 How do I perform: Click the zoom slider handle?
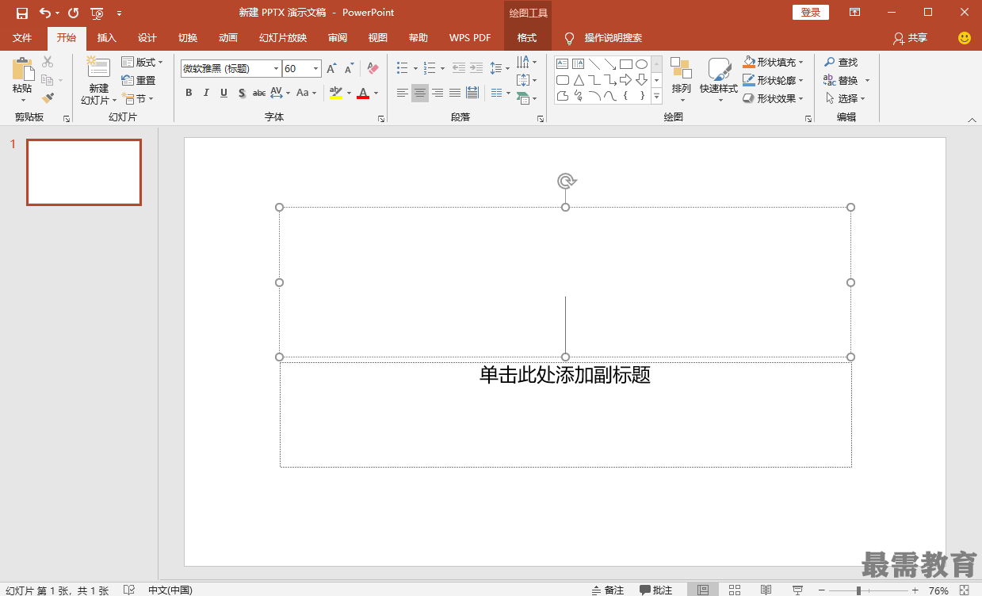click(858, 590)
